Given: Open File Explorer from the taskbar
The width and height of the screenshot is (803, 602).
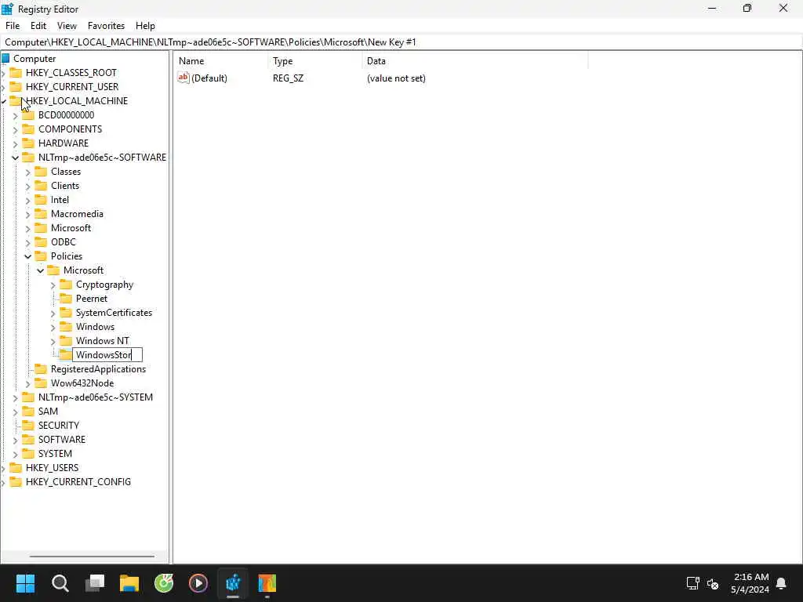Looking at the screenshot, I should tap(129, 583).
